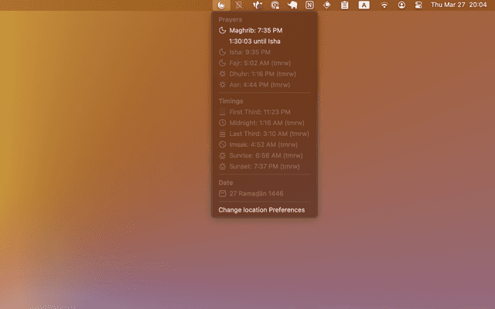Open the clipboard manager menu bar icon

tap(344, 5)
